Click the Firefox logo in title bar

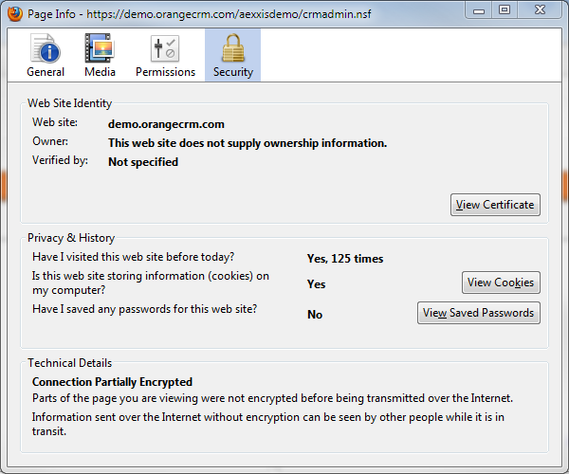tap(15, 14)
